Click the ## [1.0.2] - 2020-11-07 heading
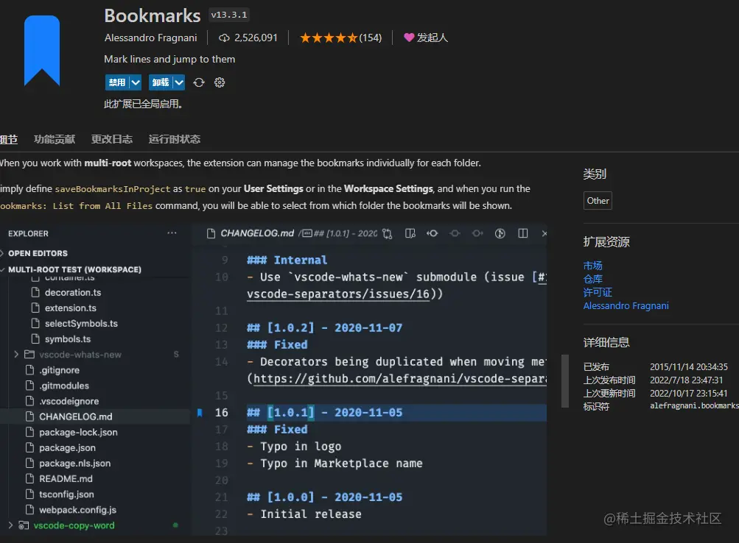739x543 pixels. 325,328
